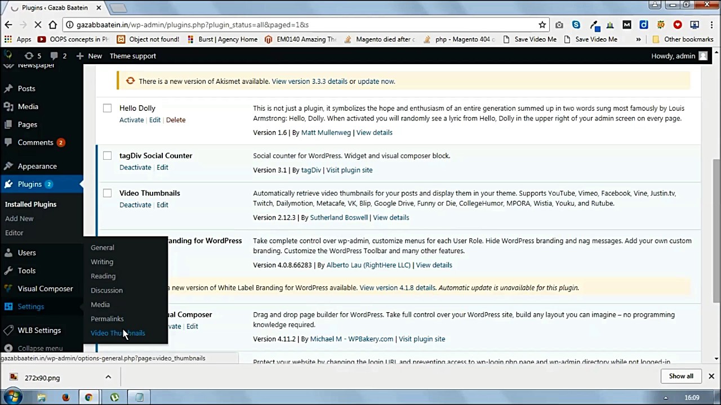Delete the Hello Dolly plugin

(176, 120)
